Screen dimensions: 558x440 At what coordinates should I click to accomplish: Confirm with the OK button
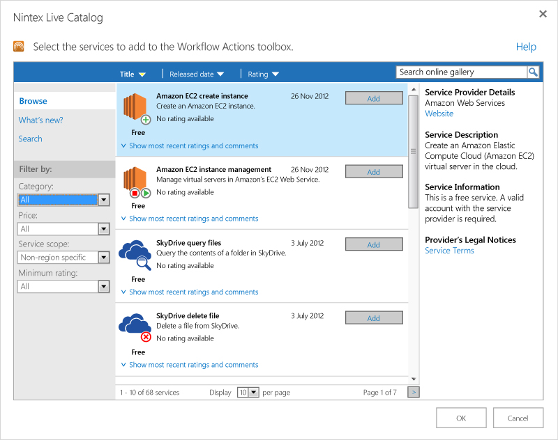click(461, 418)
